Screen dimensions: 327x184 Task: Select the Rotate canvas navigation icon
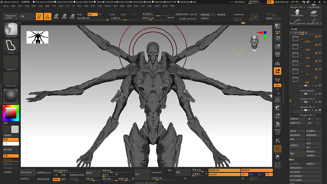click(277, 124)
